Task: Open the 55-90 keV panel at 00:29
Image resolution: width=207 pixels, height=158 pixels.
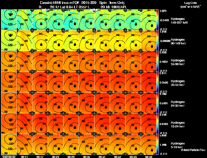Action: click(x=71, y=61)
